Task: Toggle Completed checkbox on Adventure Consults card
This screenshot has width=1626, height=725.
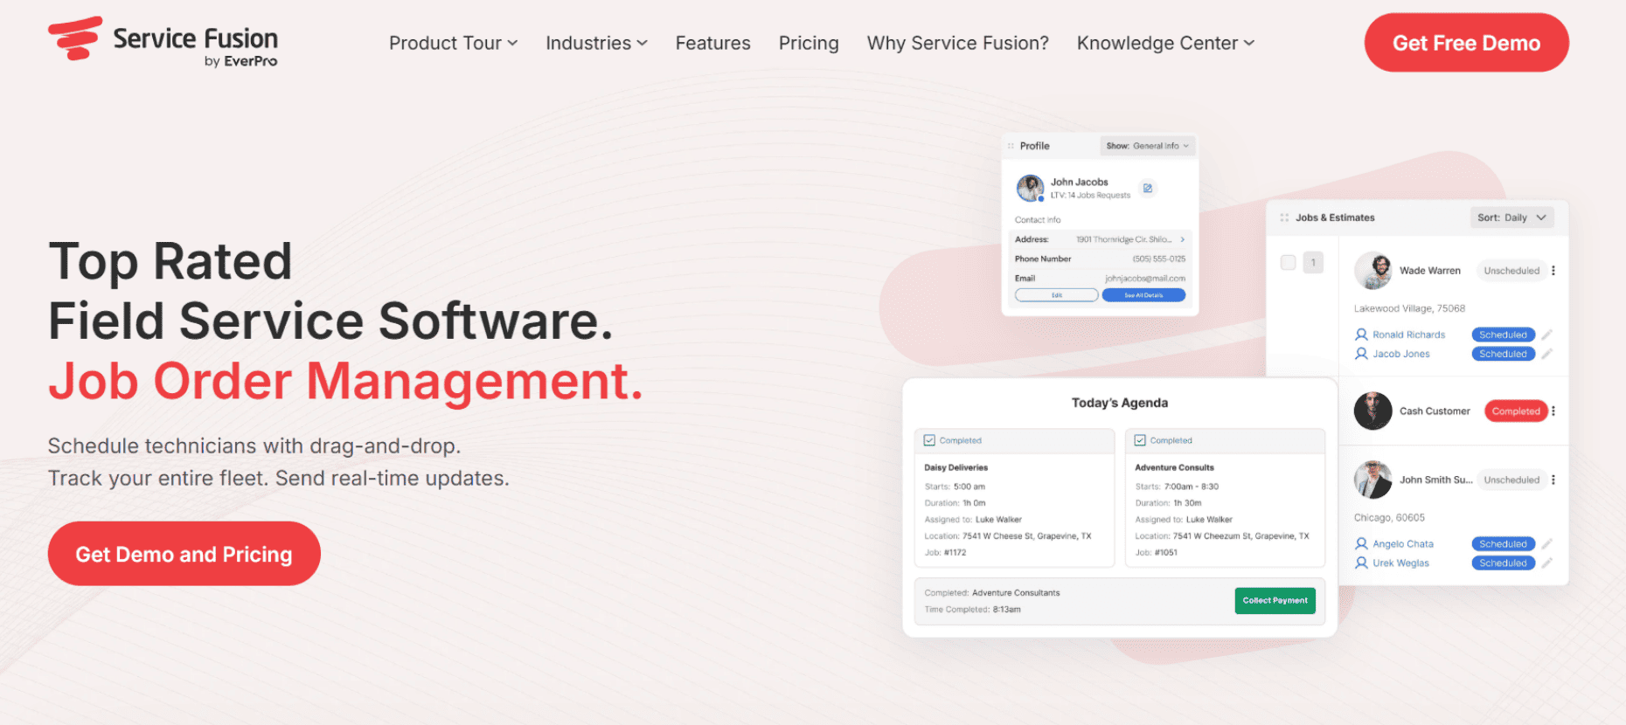Action: [1140, 440]
